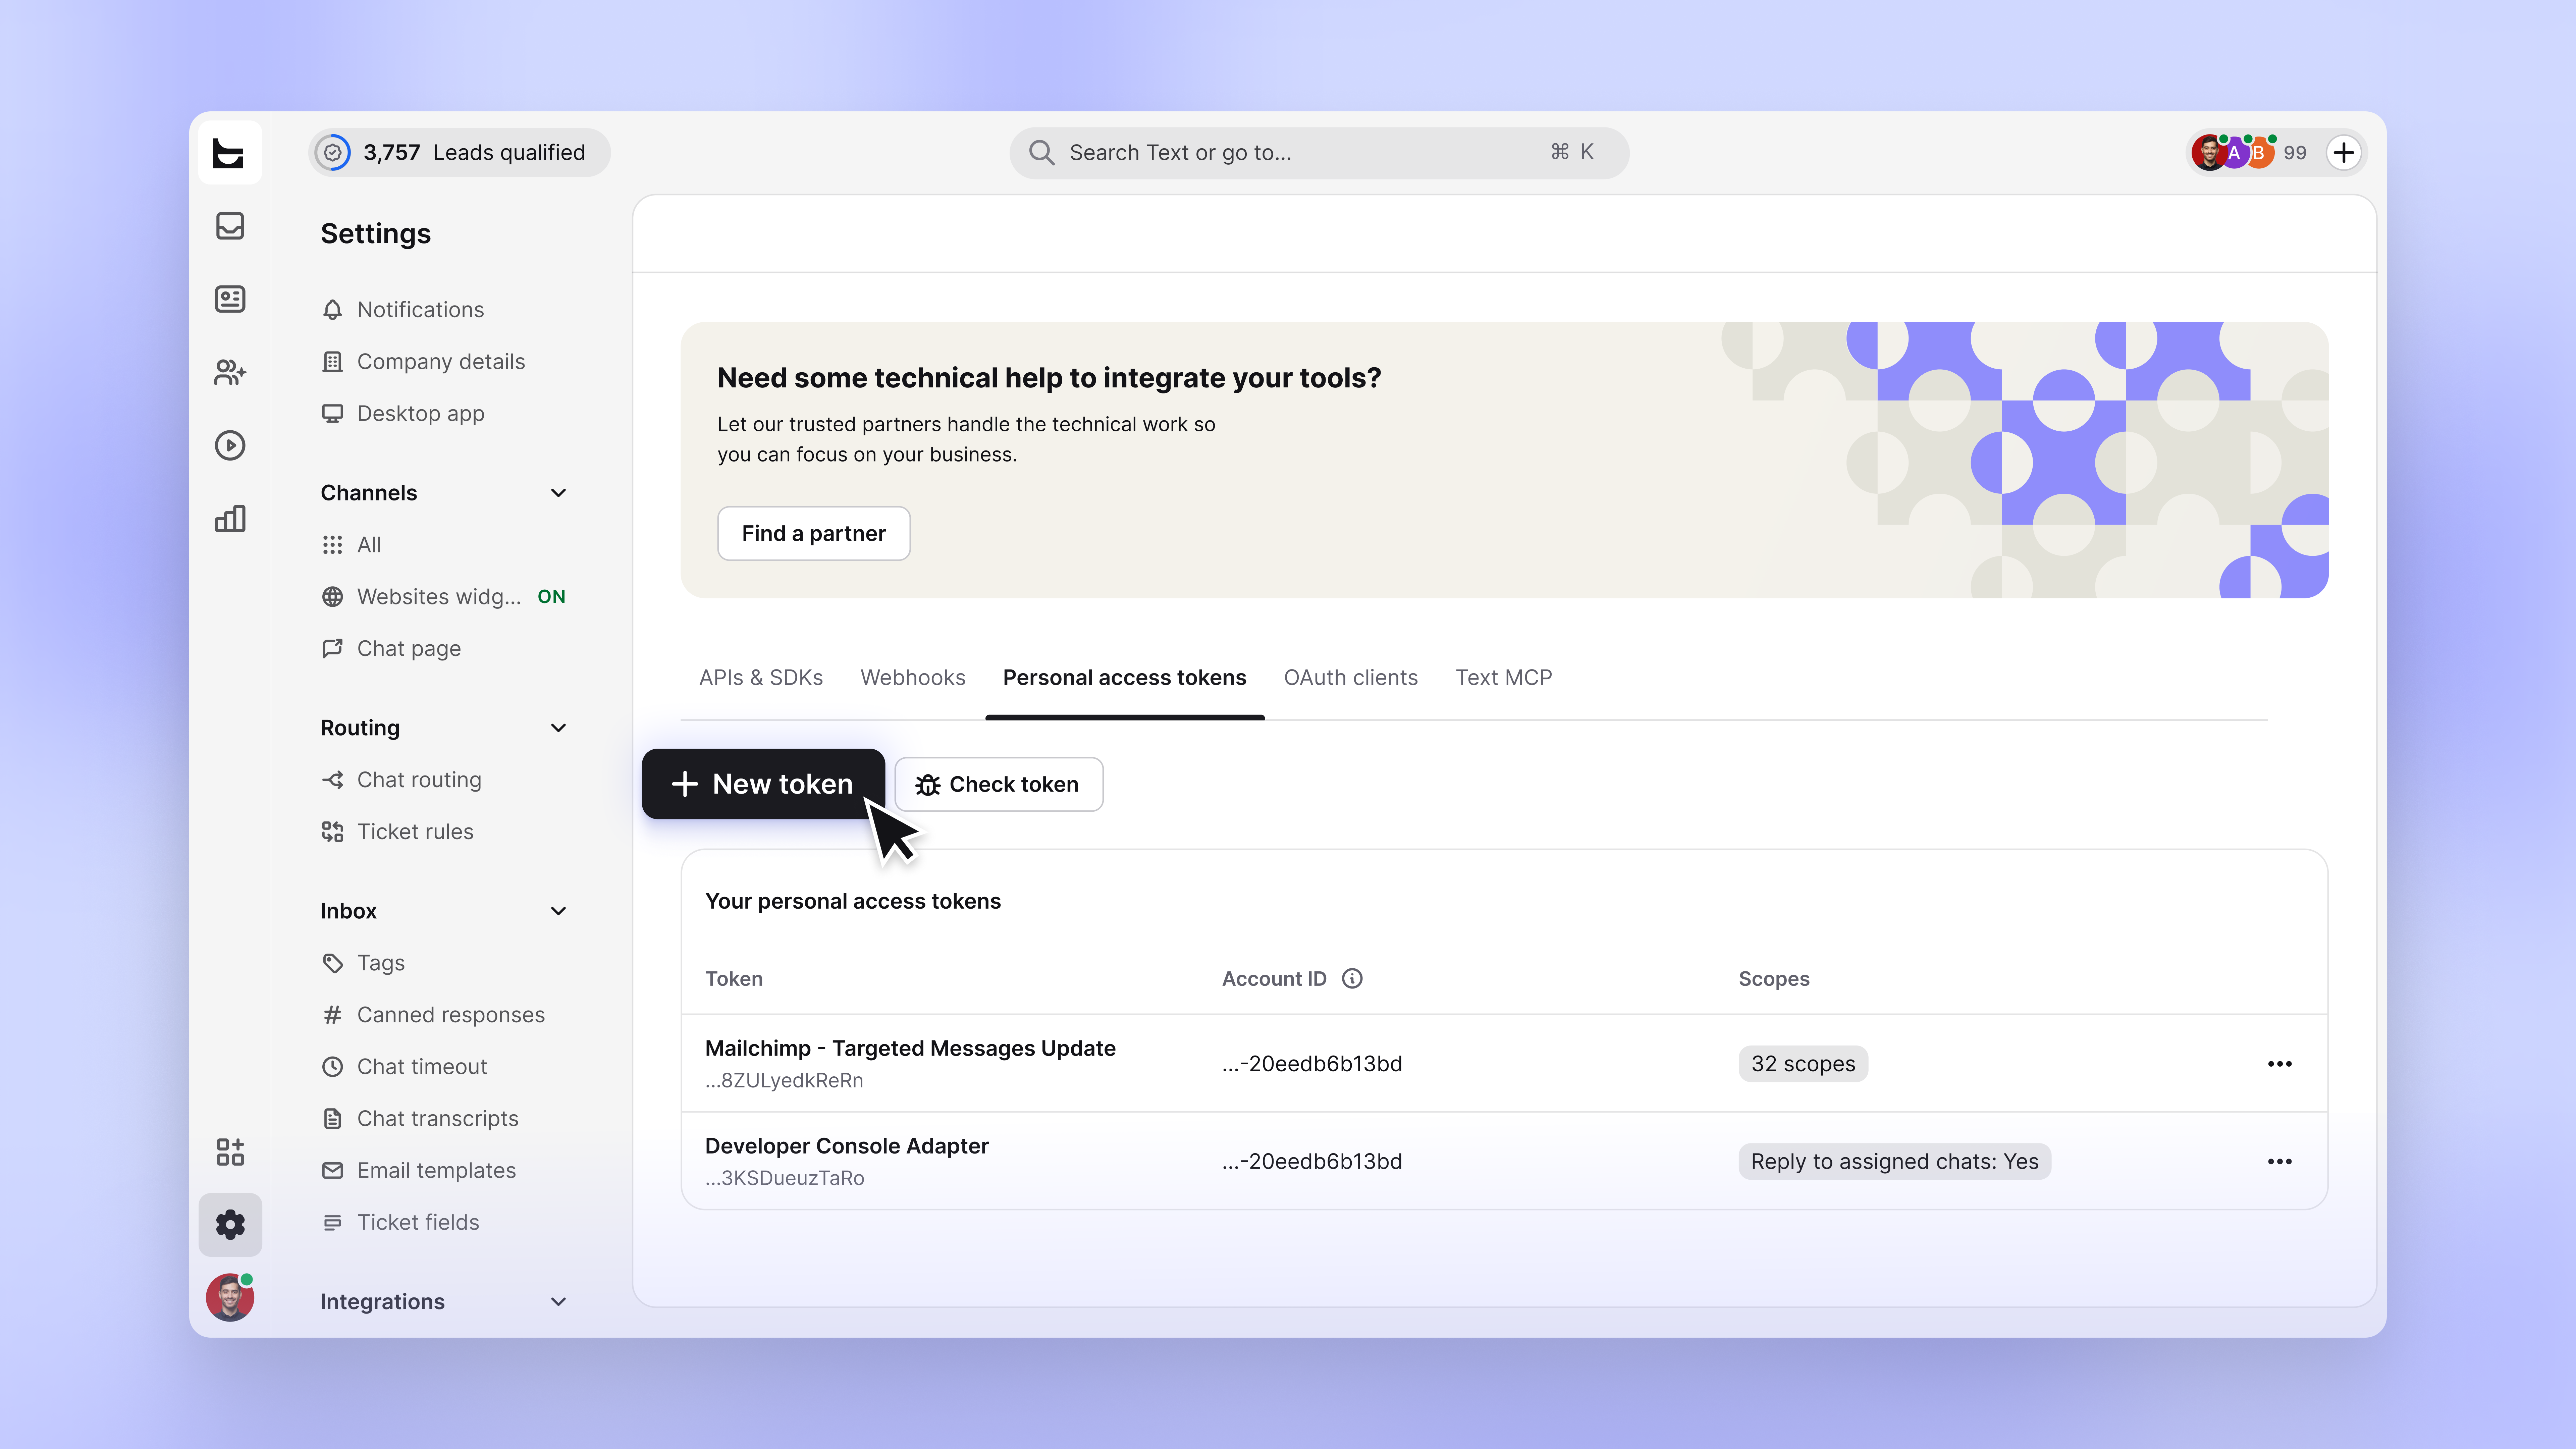Click the 32 scopes badge
The image size is (2576, 1449).
click(1803, 1064)
